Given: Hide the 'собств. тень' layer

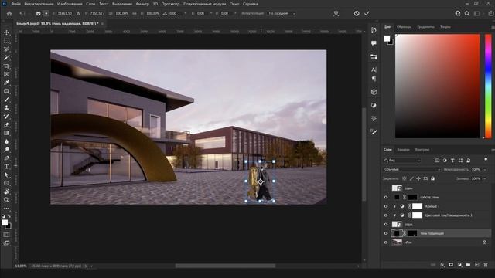Looking at the screenshot, I should tap(386, 198).
